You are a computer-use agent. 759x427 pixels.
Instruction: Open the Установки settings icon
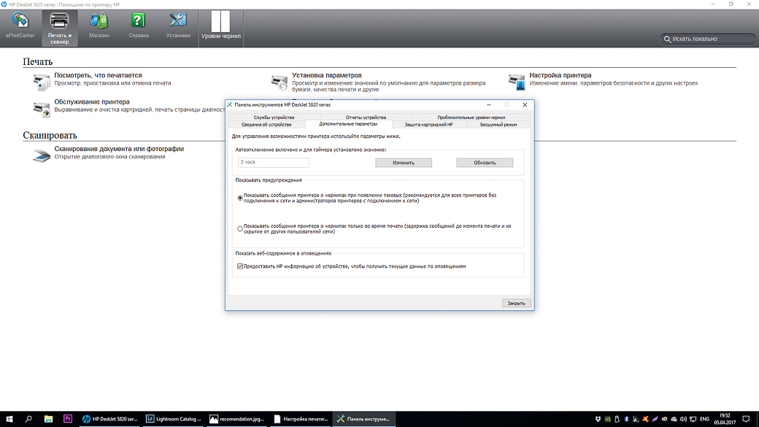click(178, 26)
